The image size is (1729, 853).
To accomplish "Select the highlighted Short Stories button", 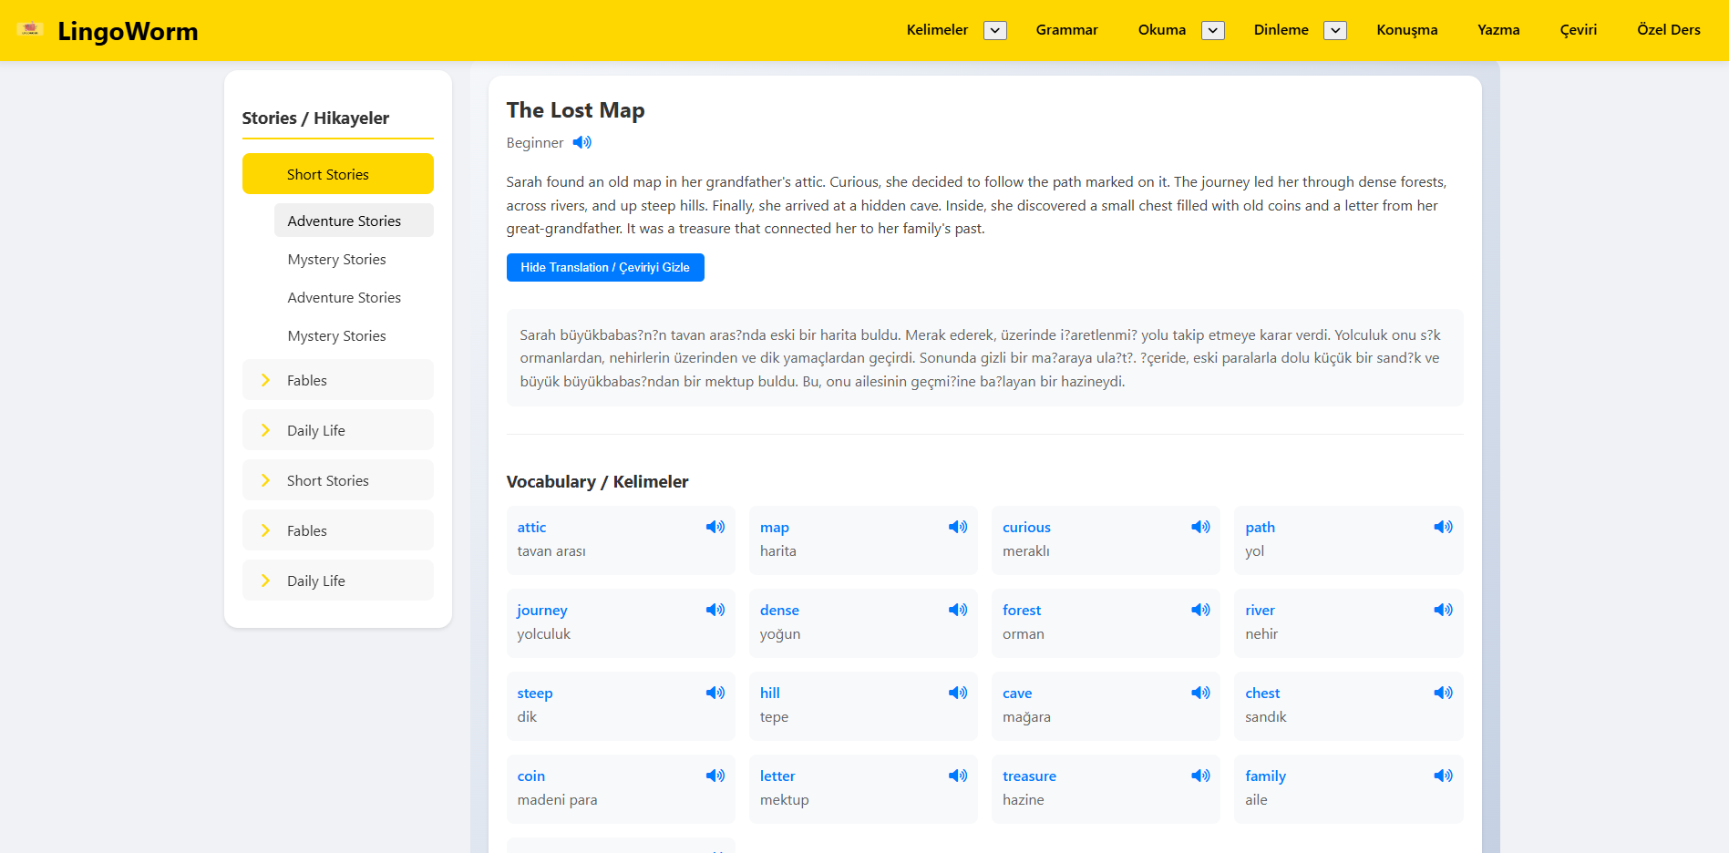I will [x=336, y=173].
